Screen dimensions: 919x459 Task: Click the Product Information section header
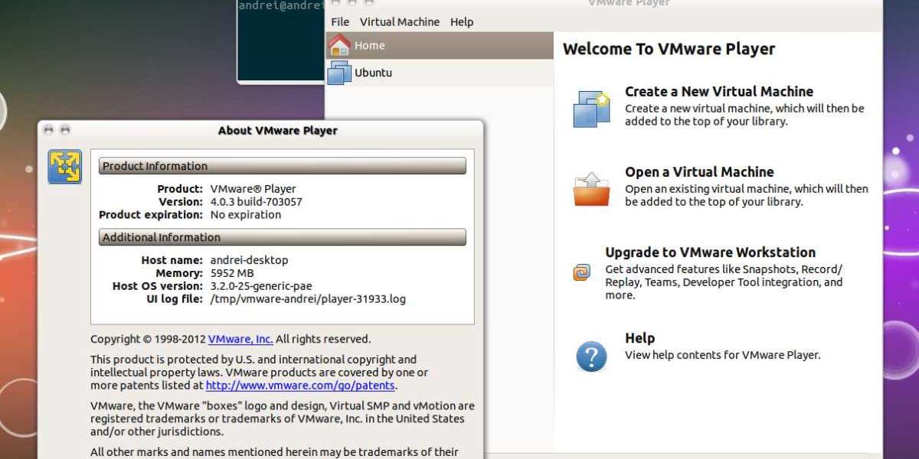click(x=282, y=166)
